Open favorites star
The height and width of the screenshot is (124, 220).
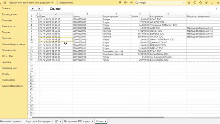[x=200, y=3]
